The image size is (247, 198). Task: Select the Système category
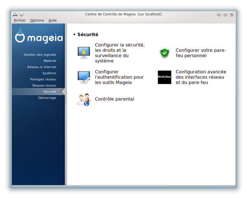pos(49,73)
